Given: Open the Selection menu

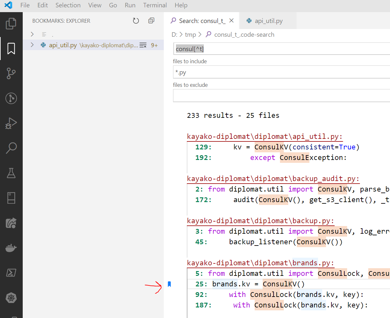Looking at the screenshot, I should pos(68,5).
